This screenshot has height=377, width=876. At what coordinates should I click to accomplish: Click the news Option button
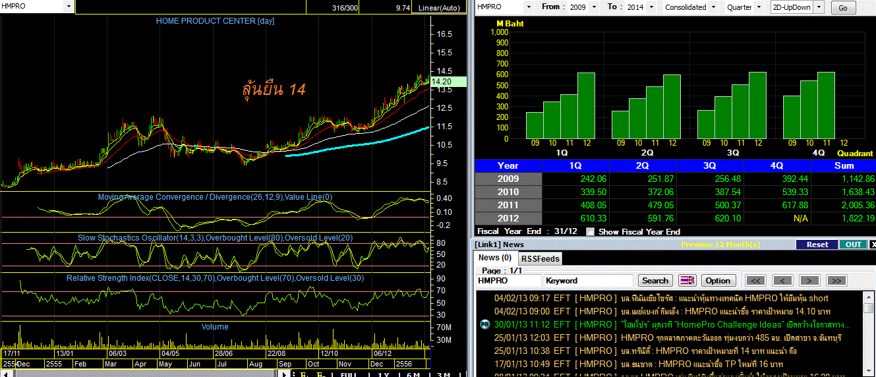[x=718, y=280]
